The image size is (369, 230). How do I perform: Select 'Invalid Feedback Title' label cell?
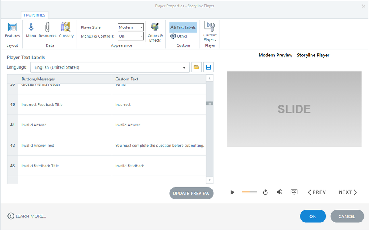[x=65, y=166]
